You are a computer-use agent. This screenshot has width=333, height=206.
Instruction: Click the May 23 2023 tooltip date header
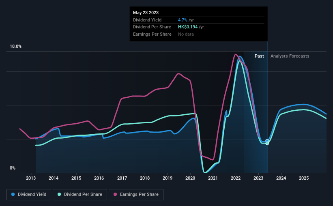[x=146, y=13]
